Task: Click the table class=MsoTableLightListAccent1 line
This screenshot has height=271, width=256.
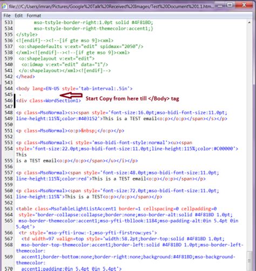Action: coord(116,209)
